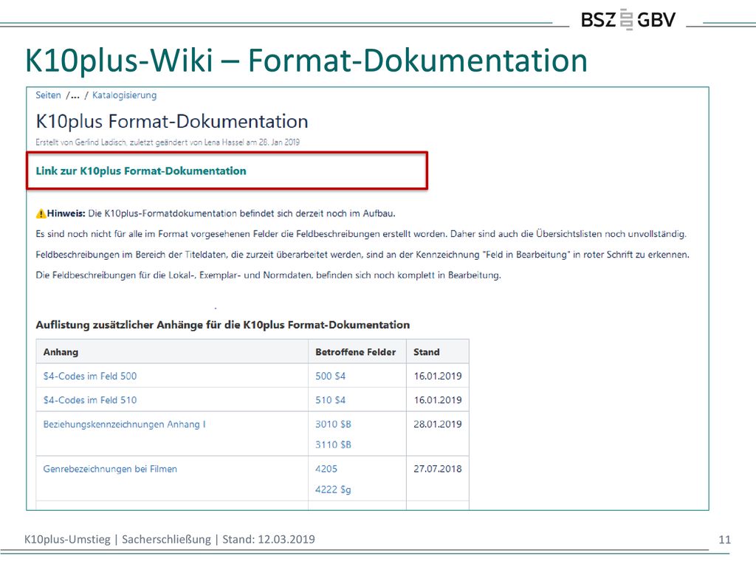Click the 'Seiten' breadcrumb link
Screen dimensions: 756x567
coord(48,95)
